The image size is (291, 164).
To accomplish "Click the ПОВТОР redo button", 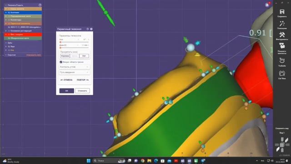I will 83,80.
